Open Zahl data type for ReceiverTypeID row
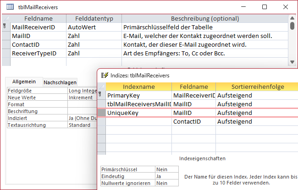Viewport: 298px width, 190px height. click(x=94, y=54)
